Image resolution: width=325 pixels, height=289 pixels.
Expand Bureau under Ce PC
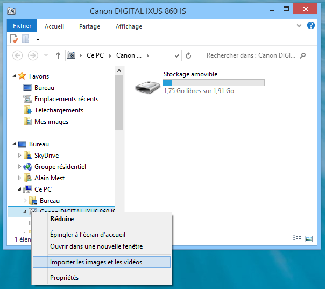click(25, 200)
